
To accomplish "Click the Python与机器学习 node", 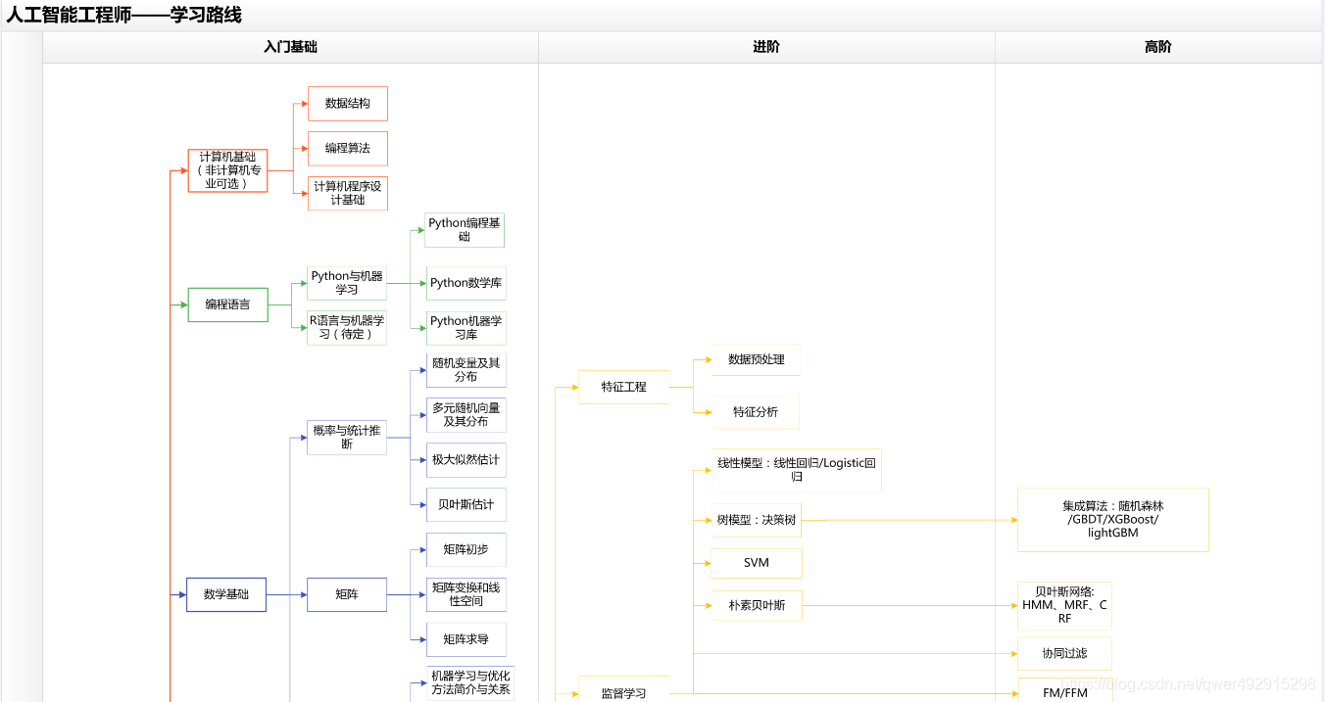I will click(347, 283).
